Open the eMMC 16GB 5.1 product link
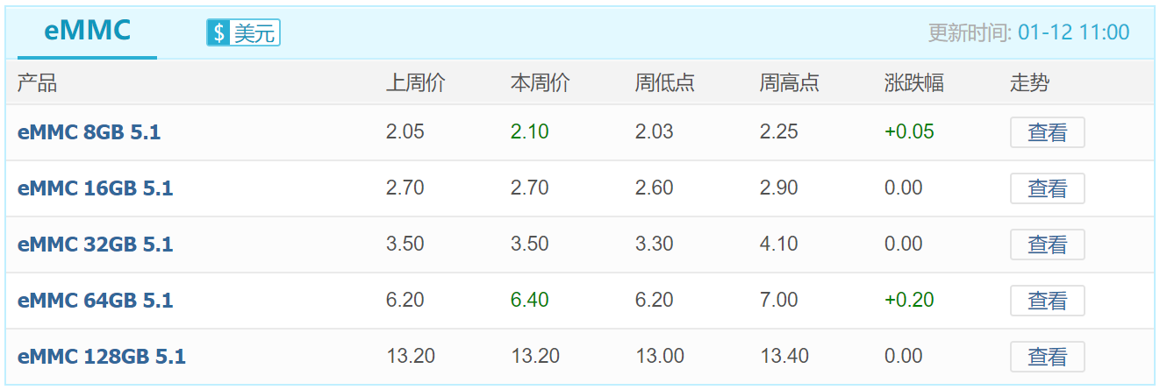The width and height of the screenshot is (1160, 390). click(x=95, y=188)
